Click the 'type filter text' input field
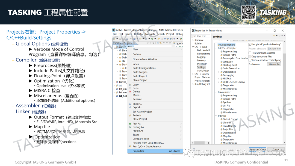This screenshot has height=166, width=295. click(x=200, y=36)
